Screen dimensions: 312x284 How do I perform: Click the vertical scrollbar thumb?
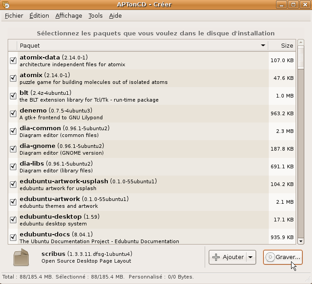coord(301,58)
